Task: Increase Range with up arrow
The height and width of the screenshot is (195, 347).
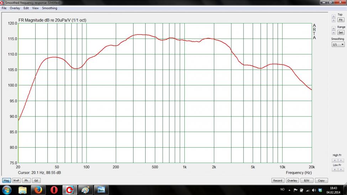Action: (333, 28)
